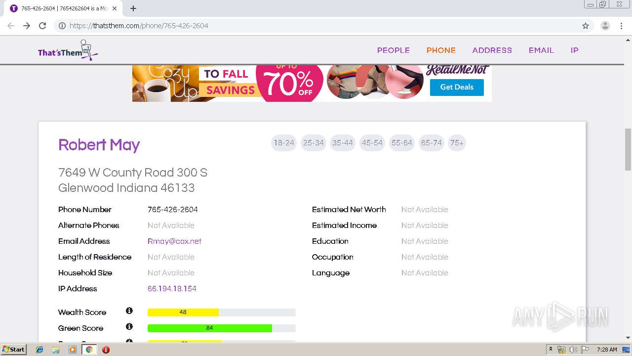This screenshot has height=356, width=632.
Task: Open the EMAIL search section
Action: click(x=541, y=50)
